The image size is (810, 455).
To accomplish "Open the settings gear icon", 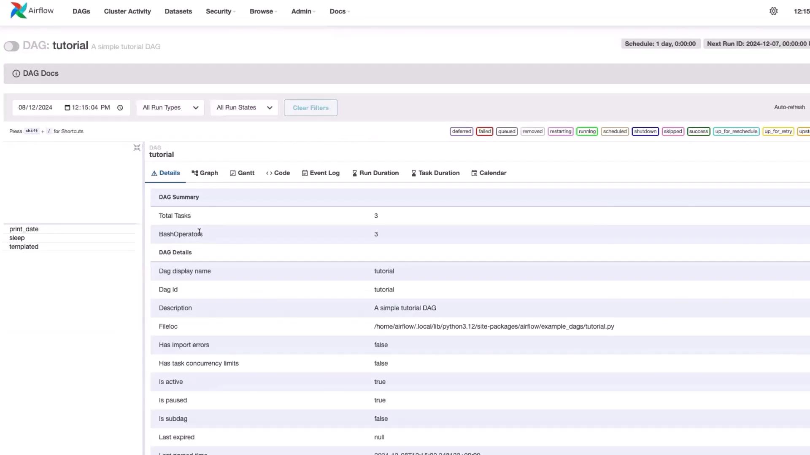I will tap(773, 11).
